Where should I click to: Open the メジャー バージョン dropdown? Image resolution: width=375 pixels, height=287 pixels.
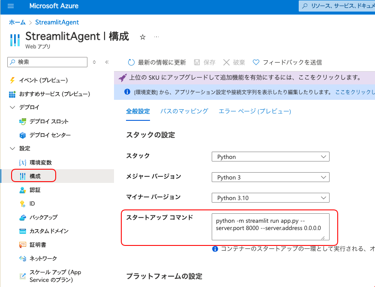pyautogui.click(x=270, y=177)
